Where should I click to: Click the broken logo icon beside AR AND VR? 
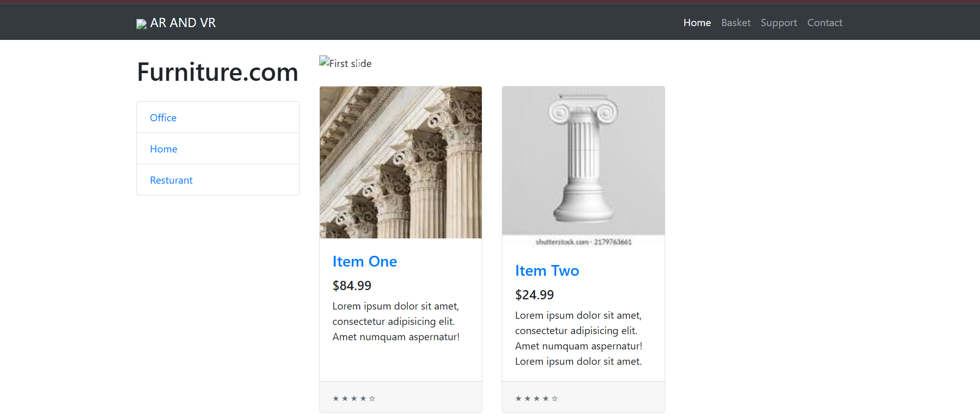tap(141, 24)
